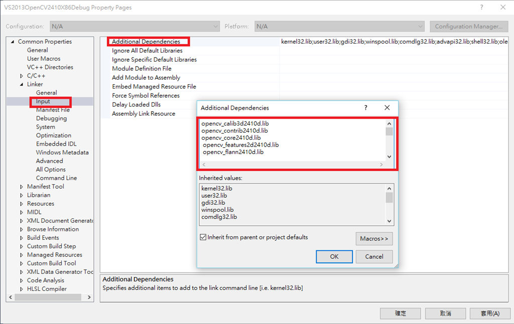
Task: Click tree panel horizontal scroll right arrow
Action: pos(89,297)
